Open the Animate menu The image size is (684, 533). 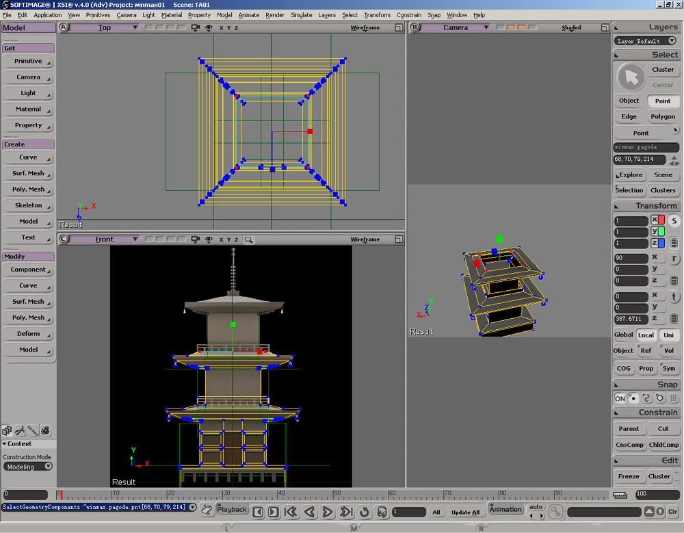249,15
